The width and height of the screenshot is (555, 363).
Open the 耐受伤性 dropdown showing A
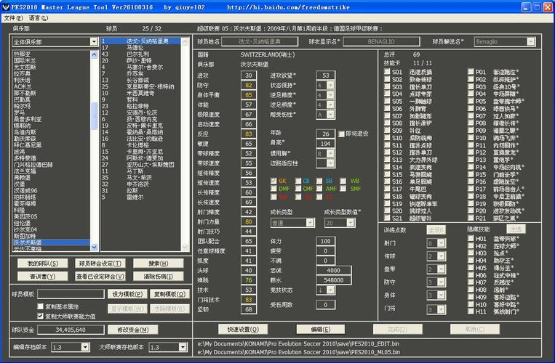click(x=330, y=115)
